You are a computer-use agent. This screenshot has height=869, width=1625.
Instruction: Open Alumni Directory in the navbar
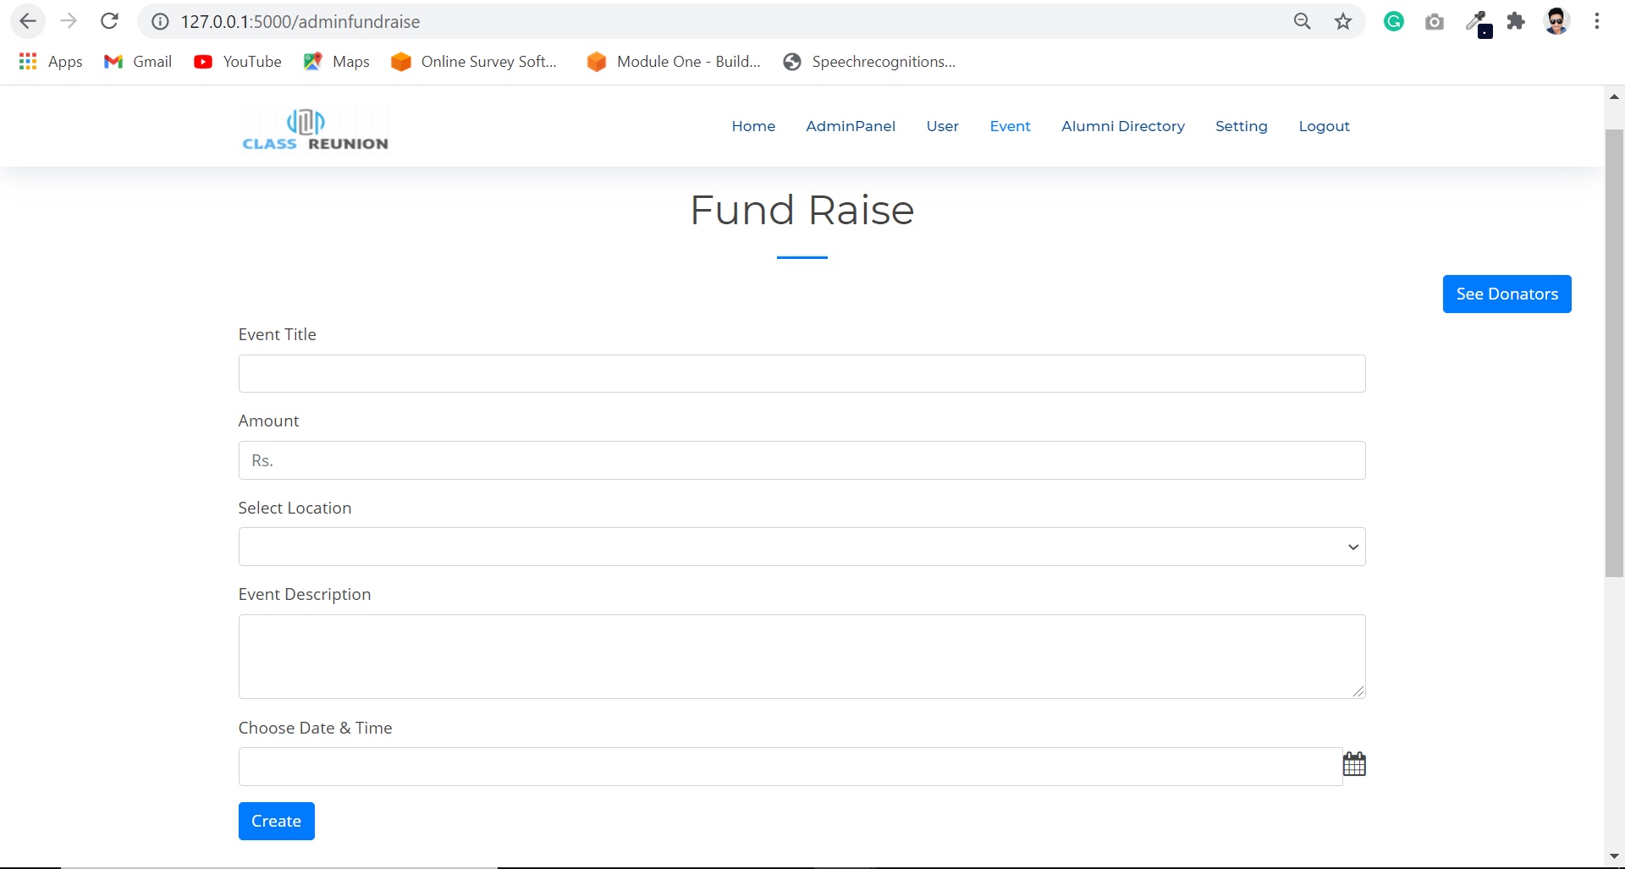tap(1123, 126)
